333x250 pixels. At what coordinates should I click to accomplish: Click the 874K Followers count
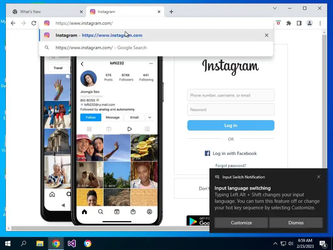[x=126, y=77]
